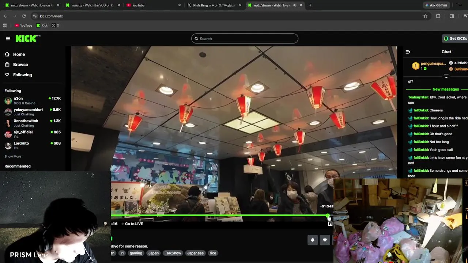Image resolution: width=468 pixels, height=263 pixels.
Task: Click the seek handle on the timeline
Action: click(x=328, y=216)
